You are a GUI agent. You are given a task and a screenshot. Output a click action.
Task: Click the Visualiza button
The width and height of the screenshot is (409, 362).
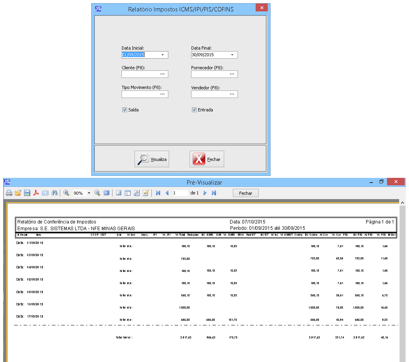(x=152, y=159)
